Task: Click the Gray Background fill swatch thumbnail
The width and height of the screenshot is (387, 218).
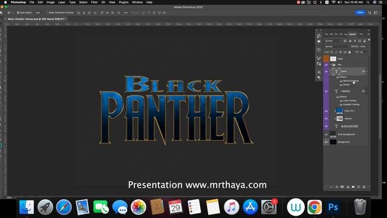Action: pyautogui.click(x=333, y=134)
